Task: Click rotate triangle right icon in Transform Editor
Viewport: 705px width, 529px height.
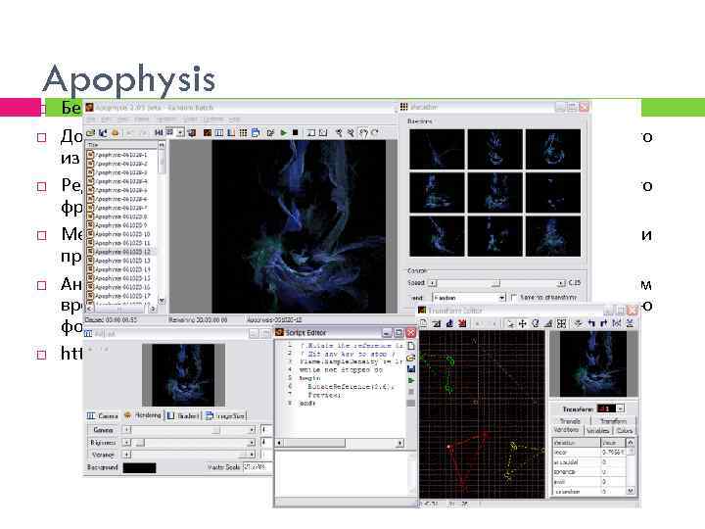Action: 604,323
